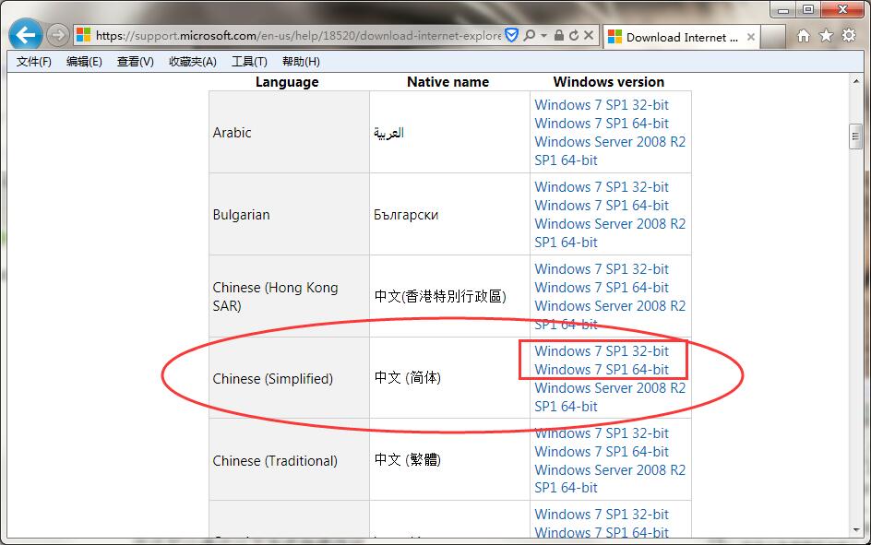Click the Chinese (Traditional) language cell
The image size is (871, 545).
(x=289, y=460)
